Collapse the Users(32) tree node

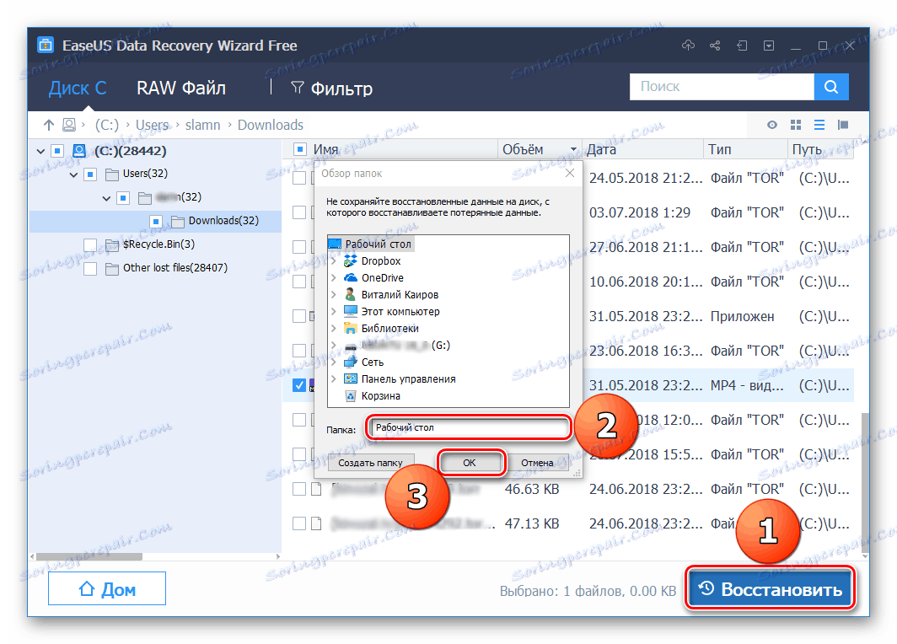(73, 174)
